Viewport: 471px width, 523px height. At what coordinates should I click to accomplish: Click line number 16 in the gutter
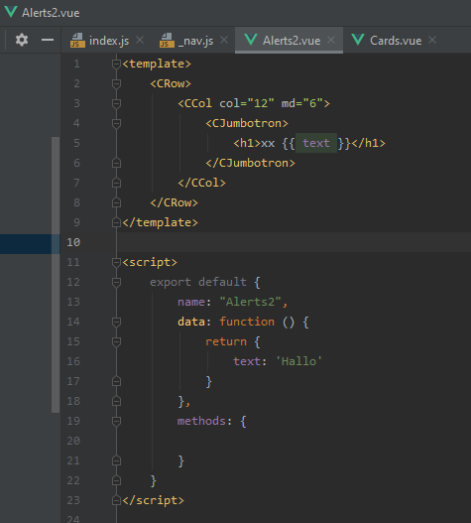click(73, 361)
